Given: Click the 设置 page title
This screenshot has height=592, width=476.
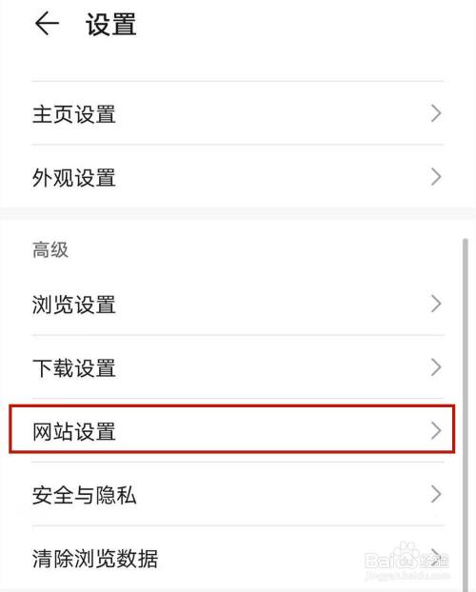Looking at the screenshot, I should [110, 24].
